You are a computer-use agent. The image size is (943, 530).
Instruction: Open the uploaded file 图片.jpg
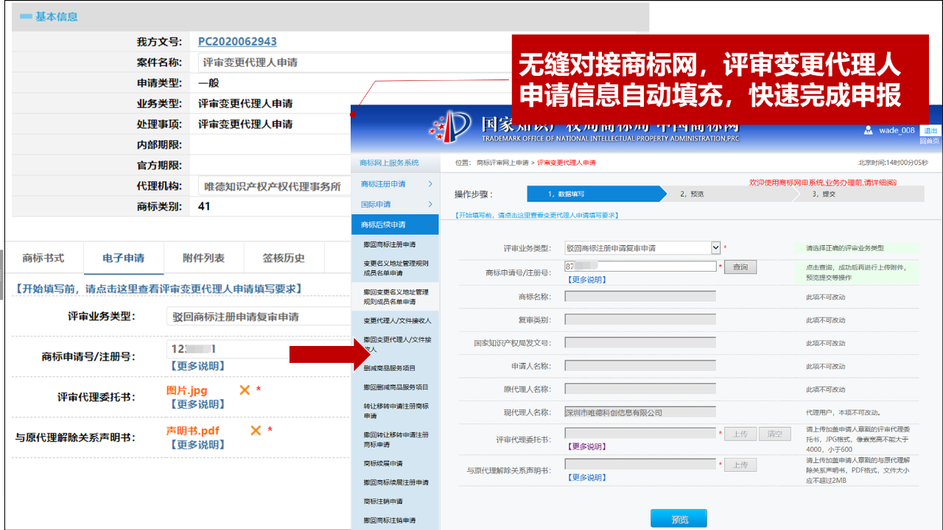tap(187, 390)
